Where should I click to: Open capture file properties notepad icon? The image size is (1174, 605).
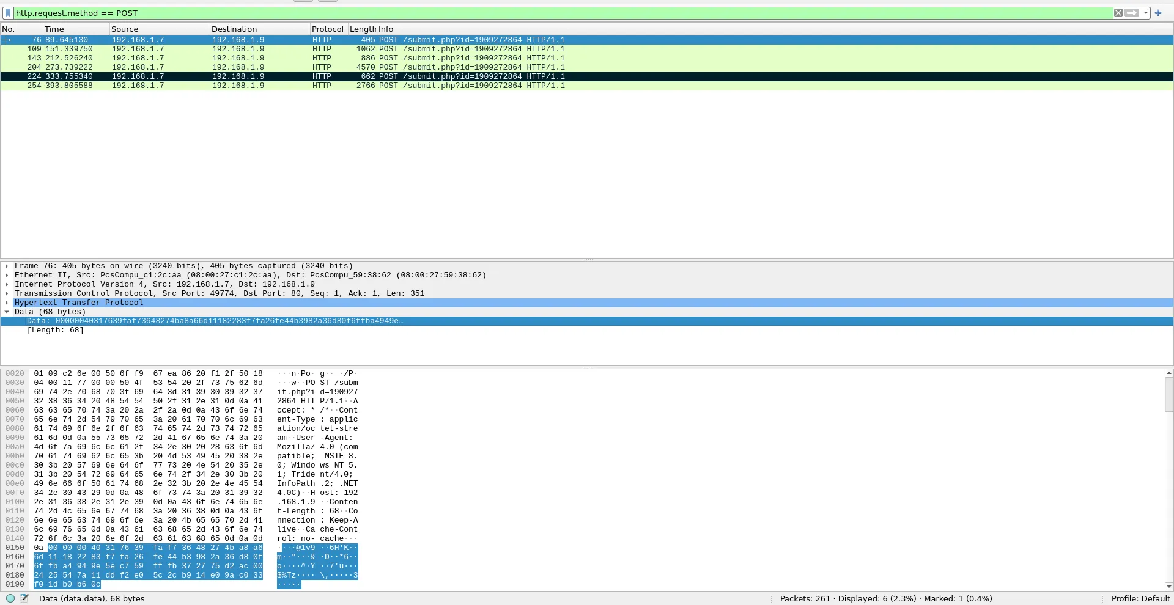(24, 598)
